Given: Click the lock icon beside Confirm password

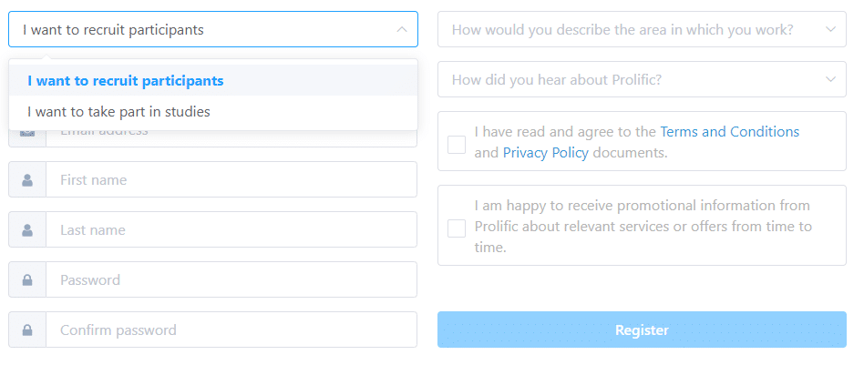Looking at the screenshot, I should (x=27, y=330).
